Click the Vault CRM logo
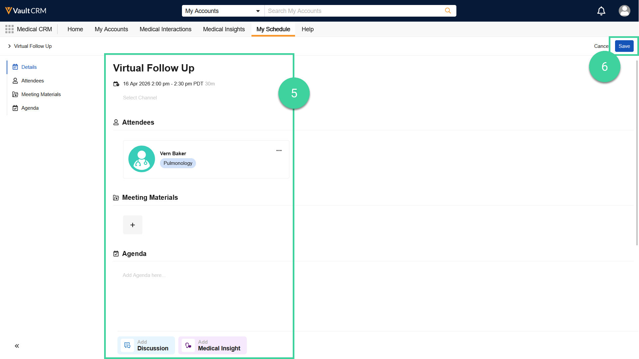Viewport: 639px width, 359px height. (x=25, y=10)
